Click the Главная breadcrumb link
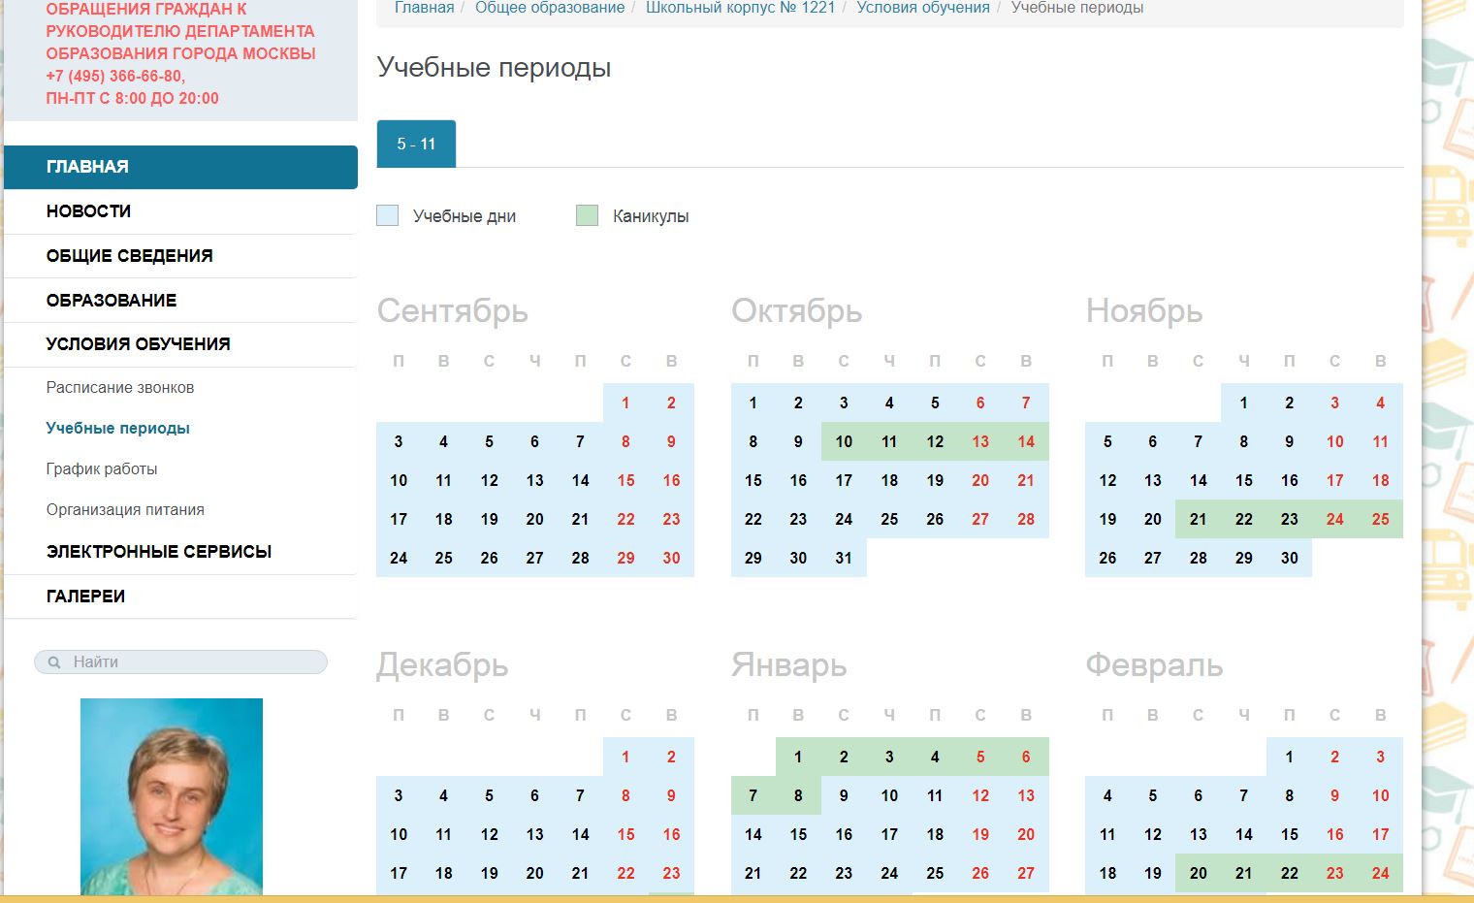Viewport: 1474px width, 903px height. point(424,8)
